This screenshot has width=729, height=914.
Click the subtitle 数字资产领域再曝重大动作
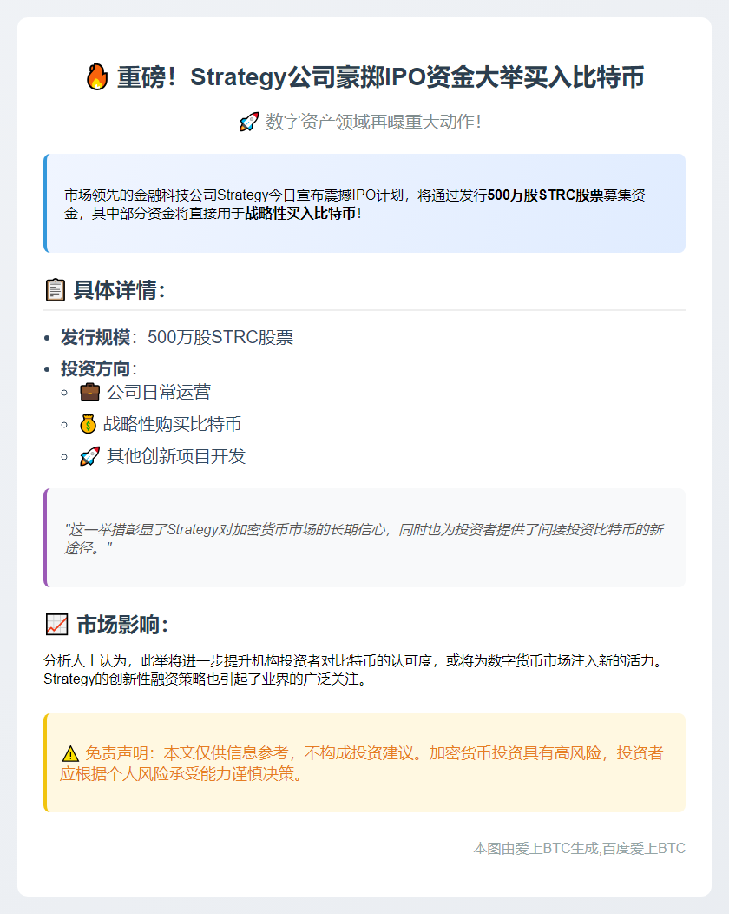point(373,123)
